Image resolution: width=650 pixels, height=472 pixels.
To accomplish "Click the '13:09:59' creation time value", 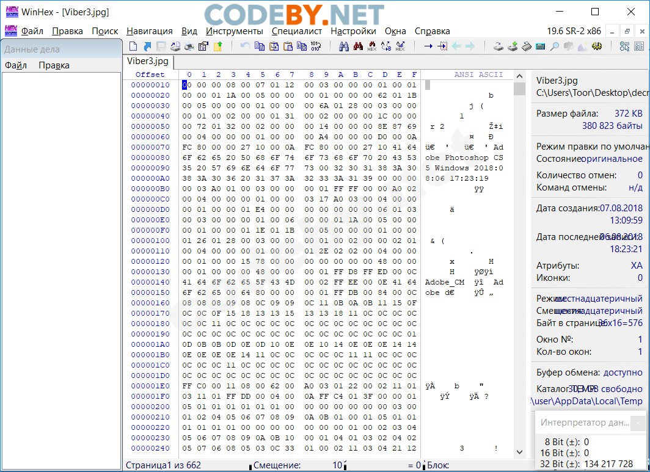I will click(x=626, y=220).
